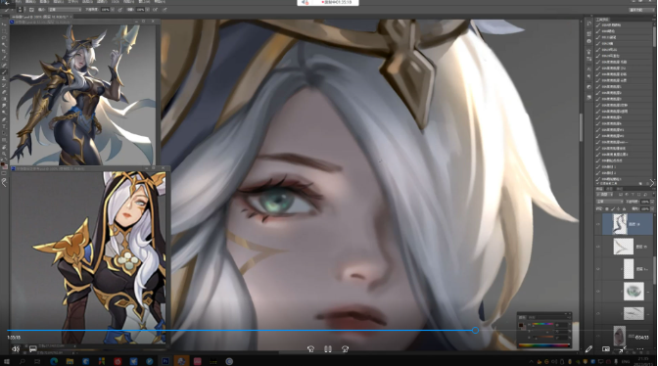Open the player subtitles/captions icon
The width and height of the screenshot is (658, 366).
[x=32, y=348]
